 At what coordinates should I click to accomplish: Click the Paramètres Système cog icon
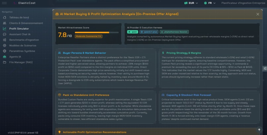(x=5, y=51)
